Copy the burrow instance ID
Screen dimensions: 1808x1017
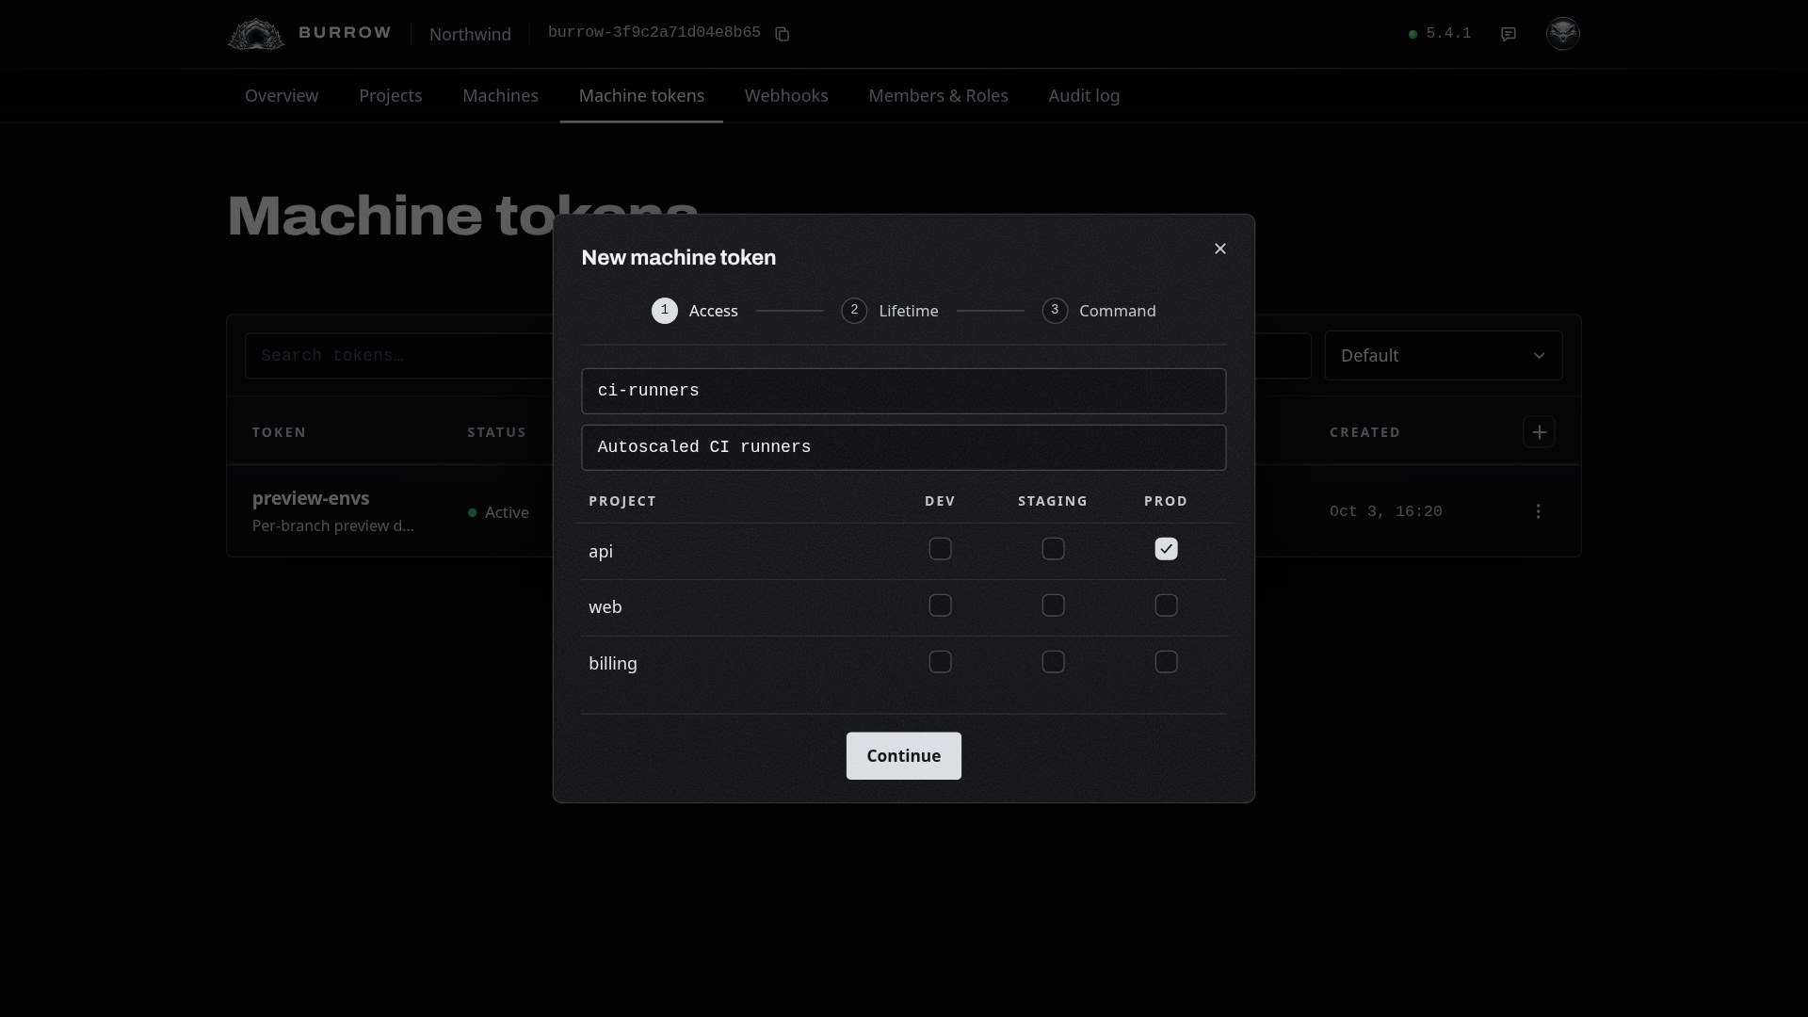tap(782, 34)
